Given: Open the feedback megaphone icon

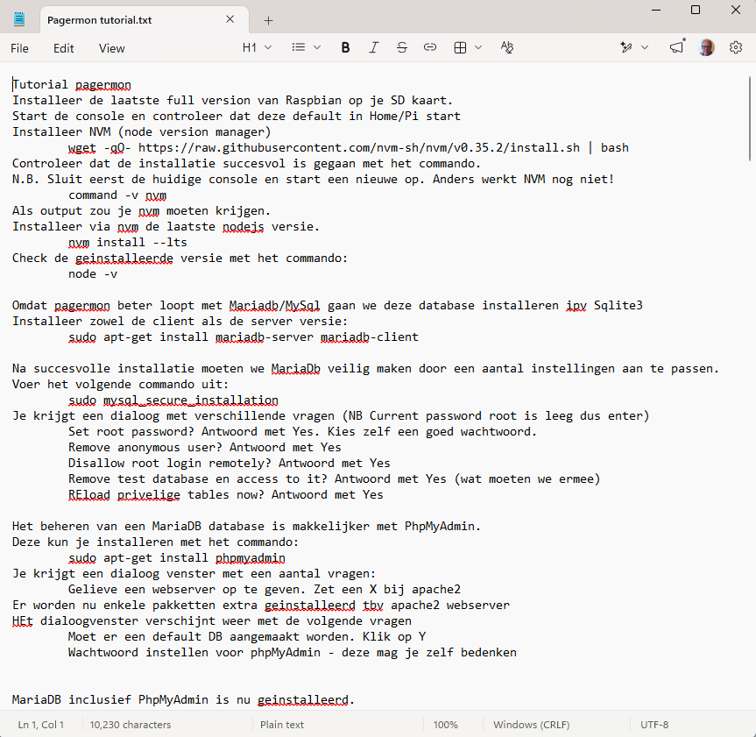Looking at the screenshot, I should pyautogui.click(x=677, y=47).
